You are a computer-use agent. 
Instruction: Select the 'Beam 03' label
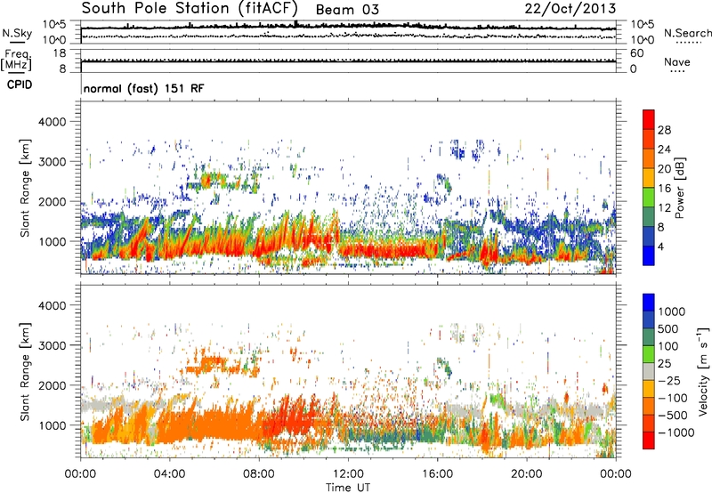click(x=347, y=10)
